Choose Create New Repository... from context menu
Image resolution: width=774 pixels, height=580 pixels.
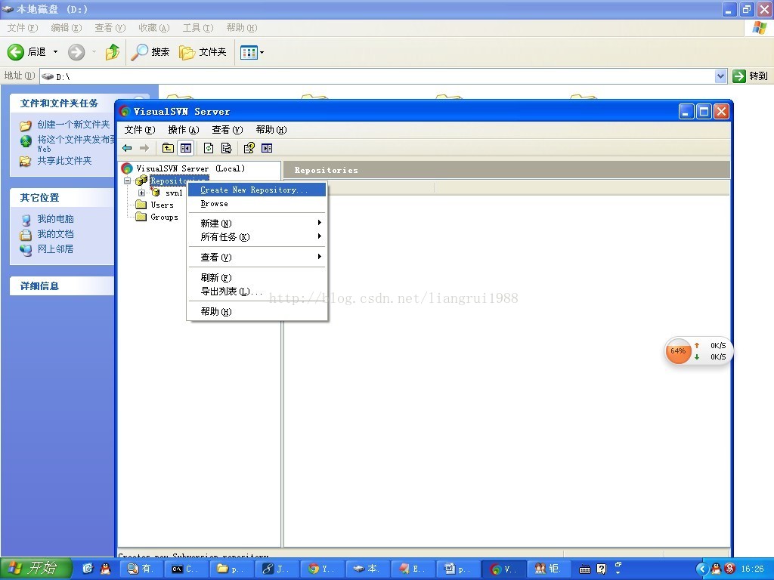tap(257, 190)
